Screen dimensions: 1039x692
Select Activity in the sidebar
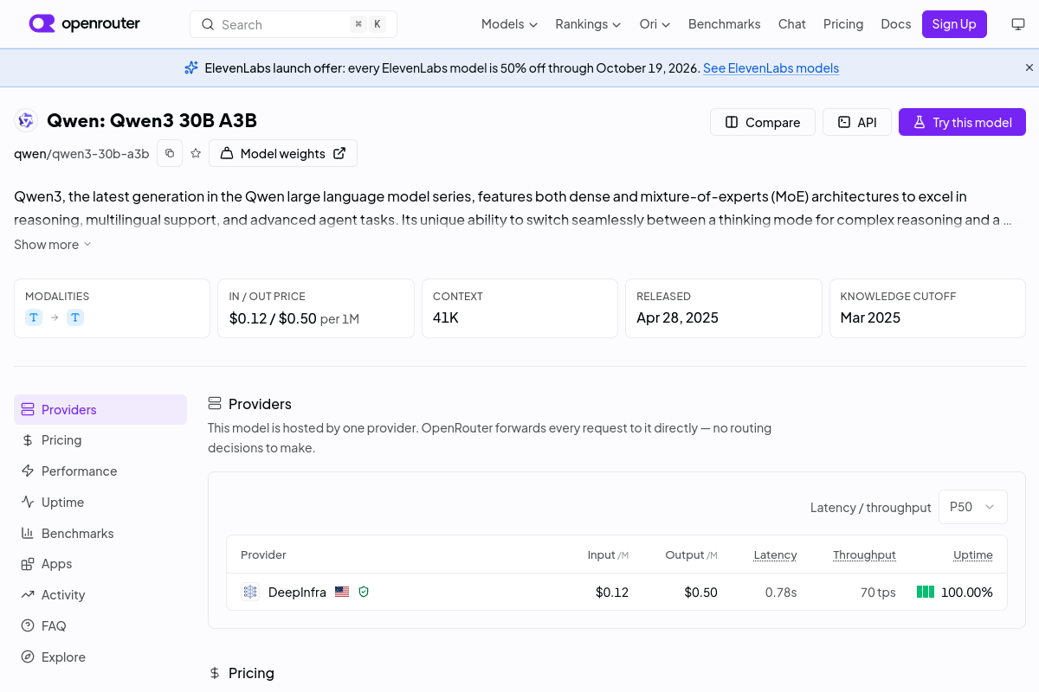click(100, 595)
